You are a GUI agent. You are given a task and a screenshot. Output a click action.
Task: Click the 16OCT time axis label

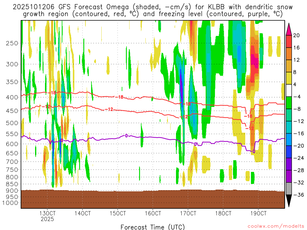coord(153,213)
